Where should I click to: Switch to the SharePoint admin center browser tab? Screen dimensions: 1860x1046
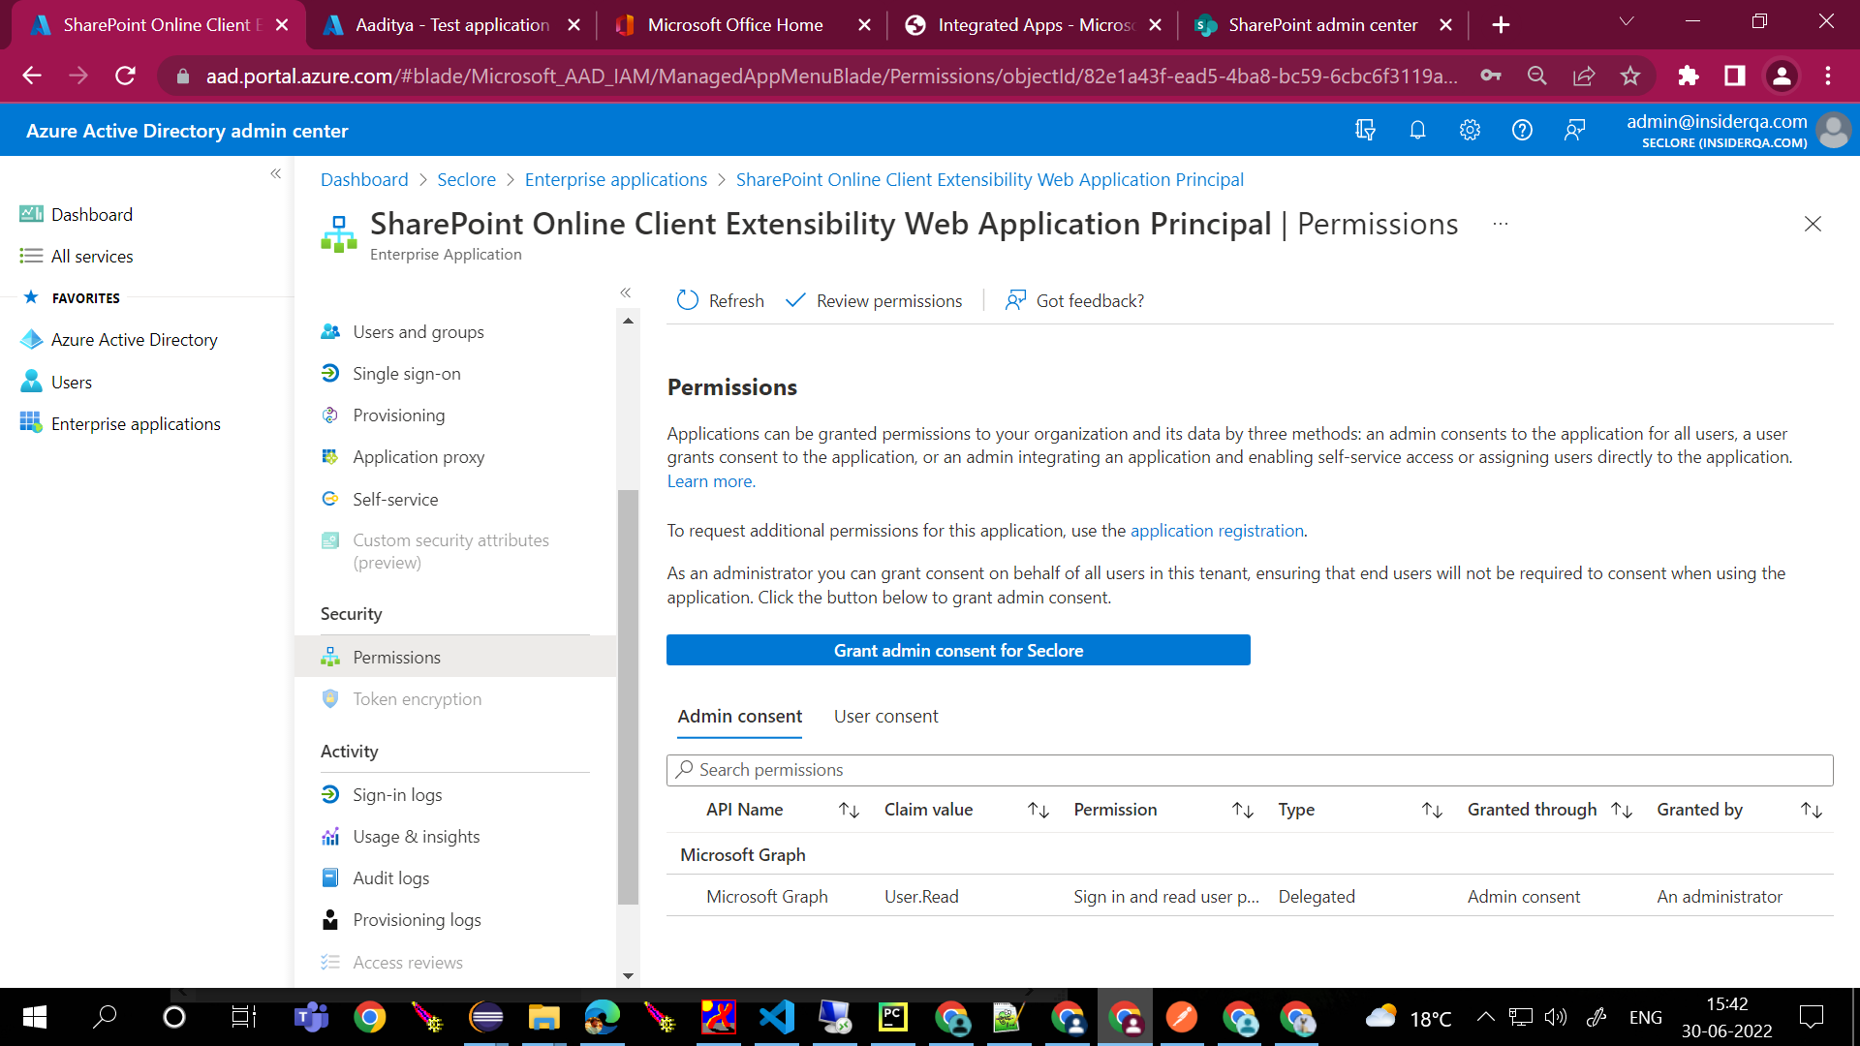(x=1317, y=24)
